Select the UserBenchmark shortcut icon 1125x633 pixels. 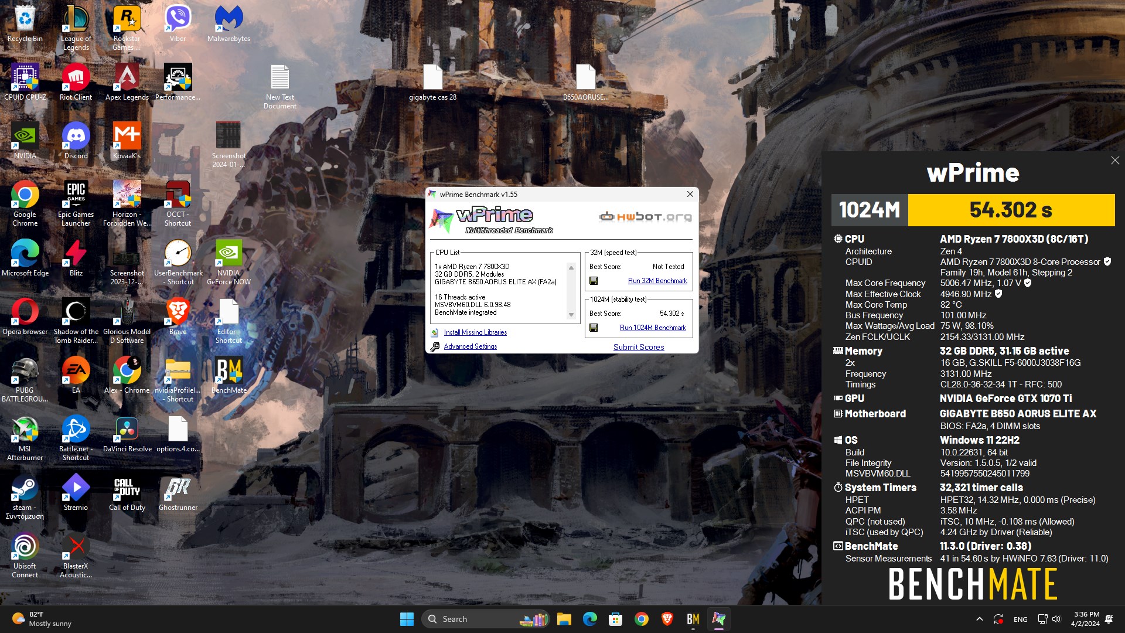[x=178, y=263]
